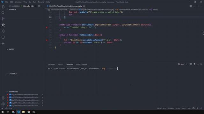Switch to the DEBUG CONSOLE panel tab

tap(81, 64)
